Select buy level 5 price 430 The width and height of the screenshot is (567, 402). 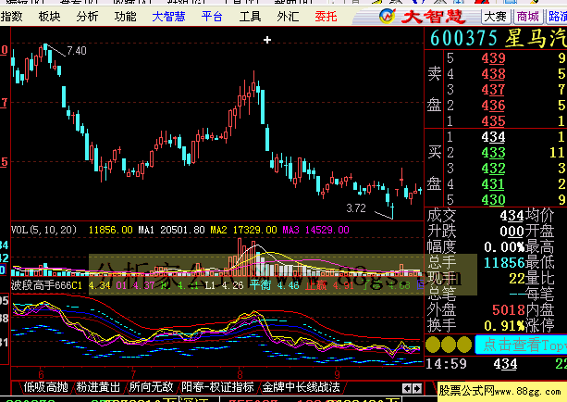pos(493,200)
